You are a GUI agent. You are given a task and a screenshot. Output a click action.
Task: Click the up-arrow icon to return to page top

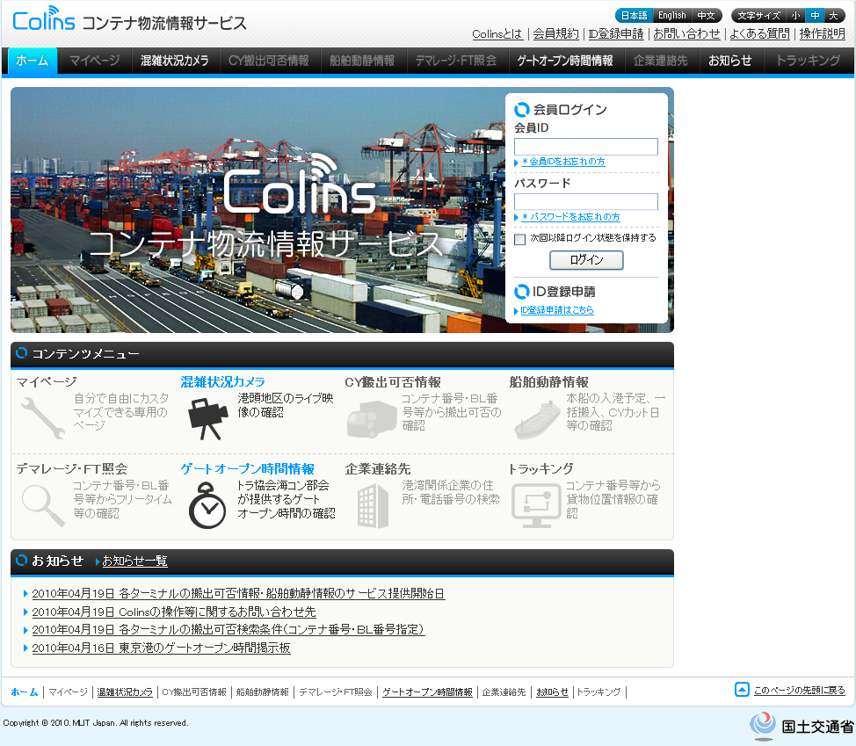742,690
